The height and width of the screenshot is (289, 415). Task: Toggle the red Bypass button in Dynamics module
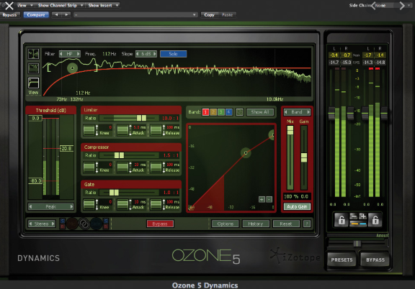(160, 224)
